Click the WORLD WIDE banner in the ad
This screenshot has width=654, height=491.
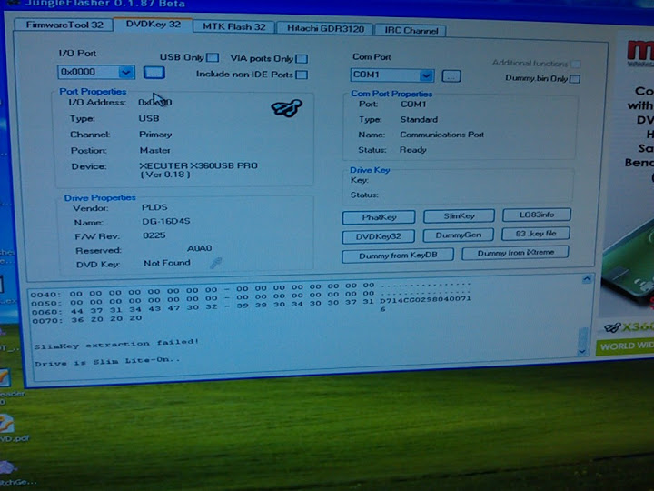pyautogui.click(x=625, y=347)
